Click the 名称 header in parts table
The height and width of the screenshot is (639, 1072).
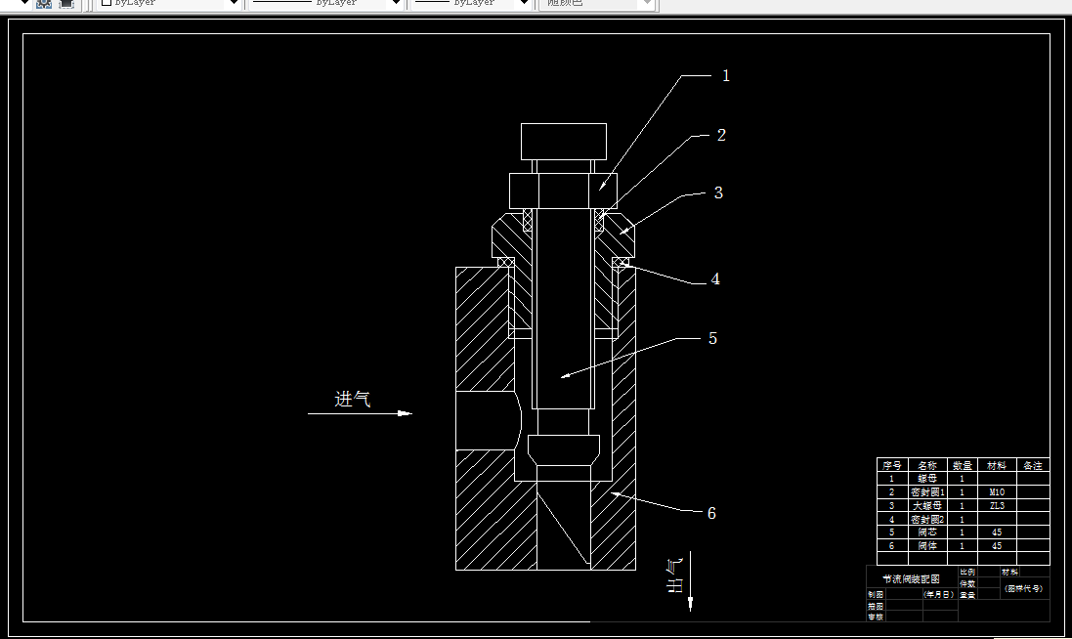[927, 465]
